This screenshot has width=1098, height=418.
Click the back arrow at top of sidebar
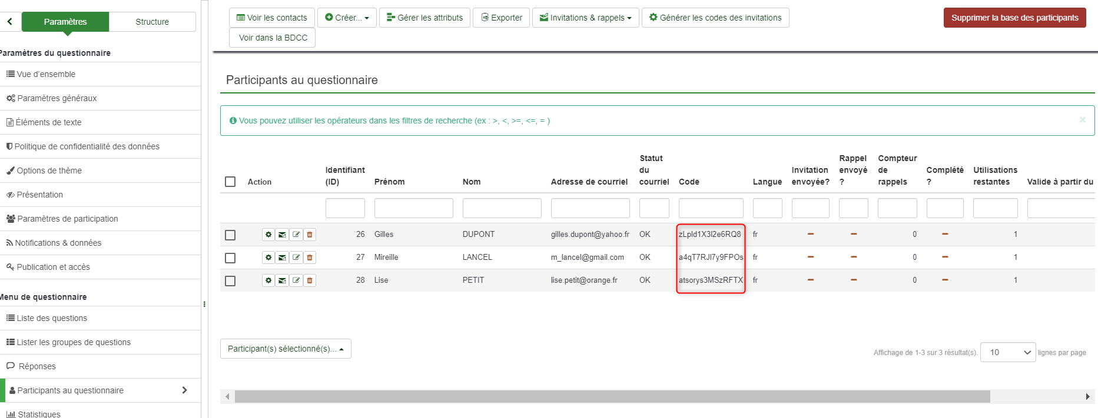(10, 22)
